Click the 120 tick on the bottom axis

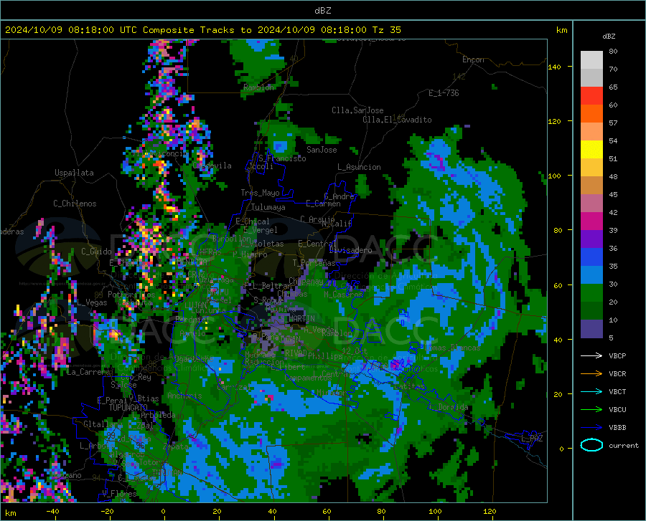[x=490, y=511]
